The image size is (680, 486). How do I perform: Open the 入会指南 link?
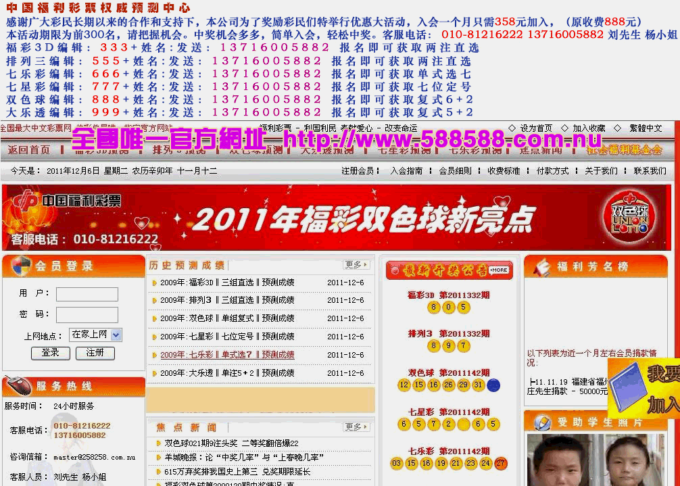406,171
